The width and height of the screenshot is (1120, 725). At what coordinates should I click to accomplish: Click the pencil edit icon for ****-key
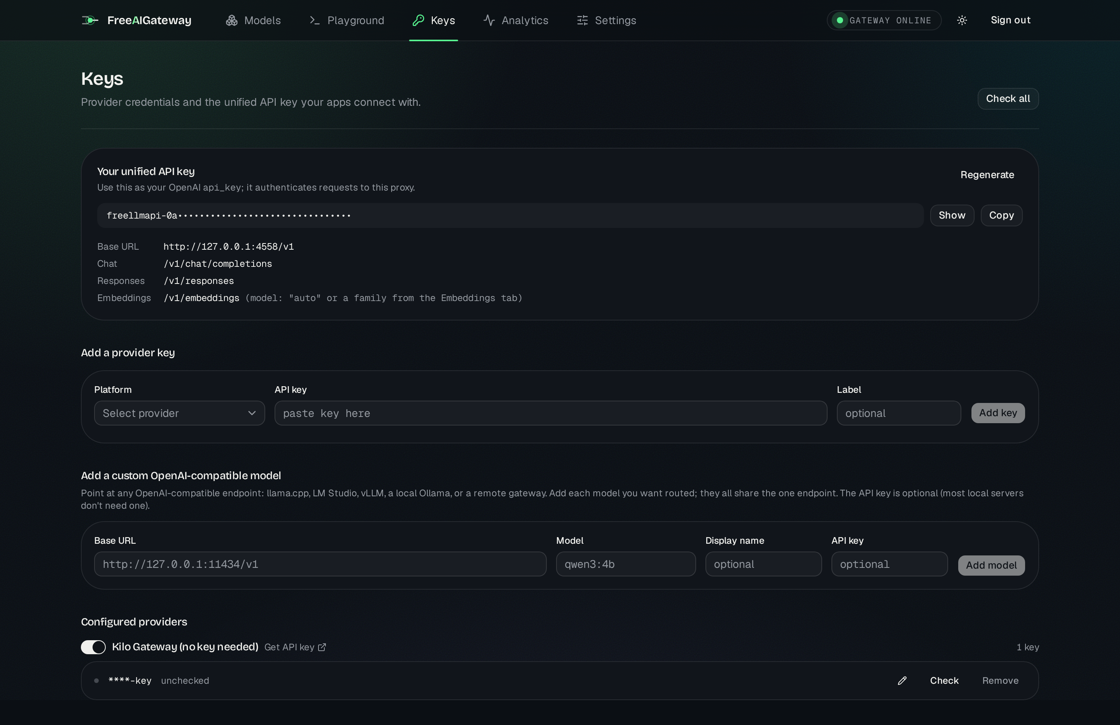pyautogui.click(x=902, y=681)
